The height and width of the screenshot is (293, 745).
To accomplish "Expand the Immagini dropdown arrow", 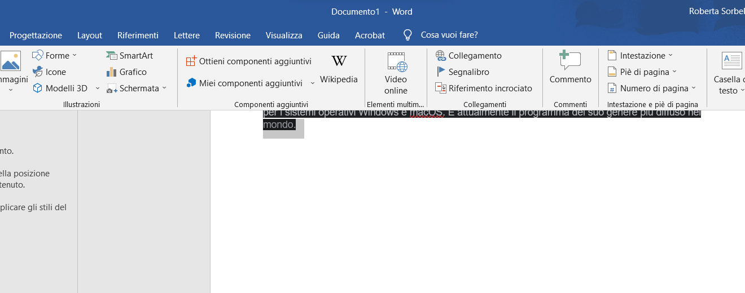I will 10,90.
